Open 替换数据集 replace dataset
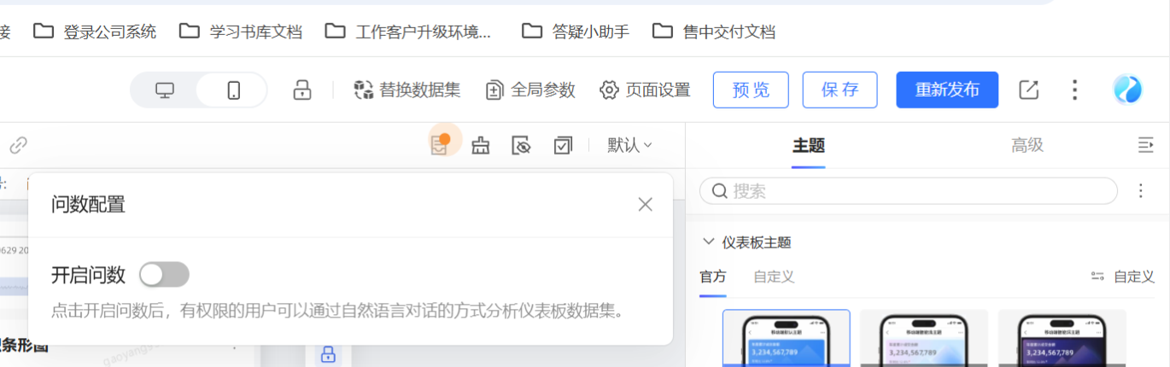This screenshot has height=367, width=1170. tap(407, 90)
